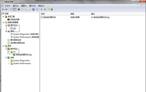Open the 帮助(H) menu
146x92 pixels.
pyautogui.click(x=41, y=6)
